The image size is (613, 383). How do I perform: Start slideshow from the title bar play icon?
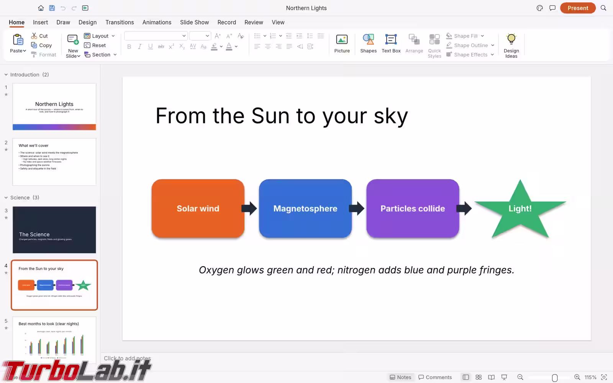[85, 8]
